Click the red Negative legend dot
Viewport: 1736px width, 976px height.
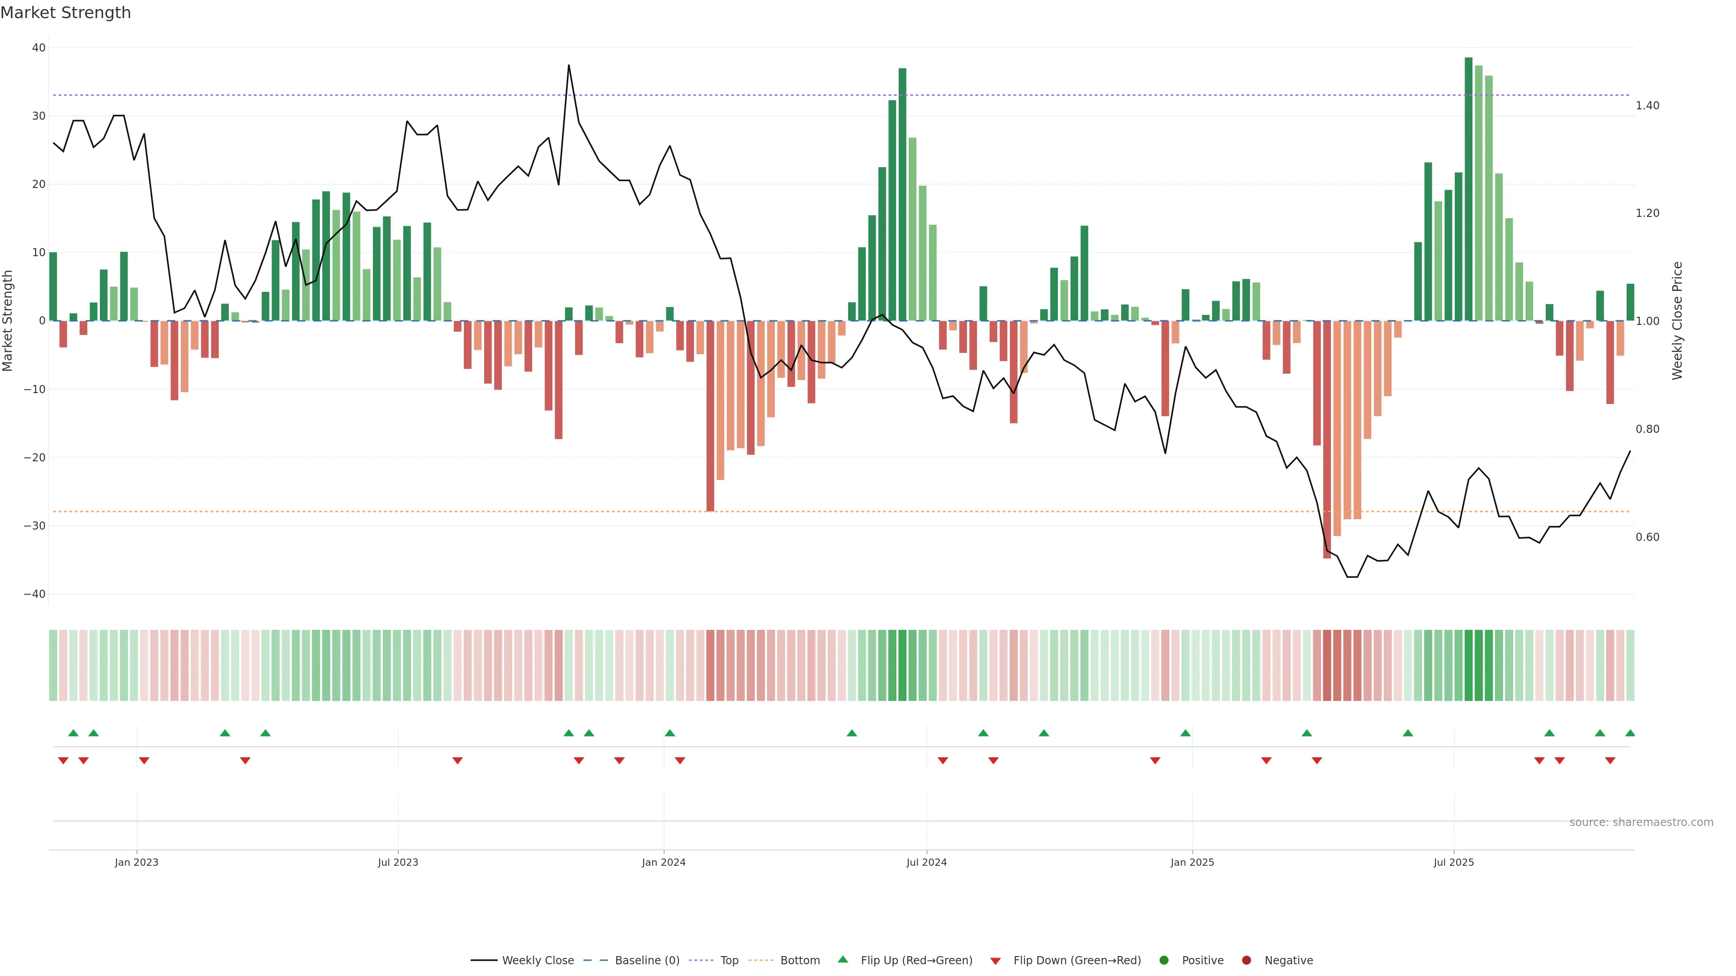click(1246, 960)
